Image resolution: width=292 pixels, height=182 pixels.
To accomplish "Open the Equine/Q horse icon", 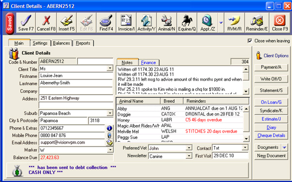I will (187, 23).
